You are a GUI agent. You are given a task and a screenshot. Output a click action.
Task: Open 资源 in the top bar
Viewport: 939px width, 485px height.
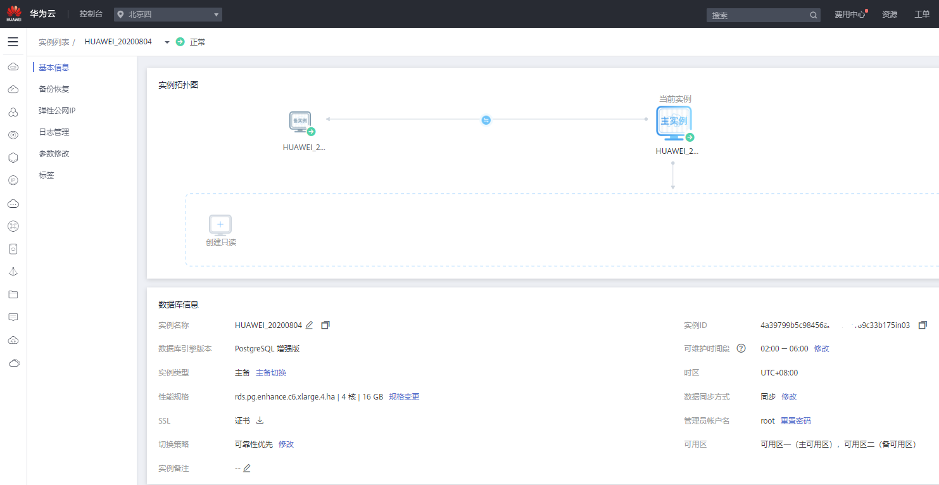point(890,15)
